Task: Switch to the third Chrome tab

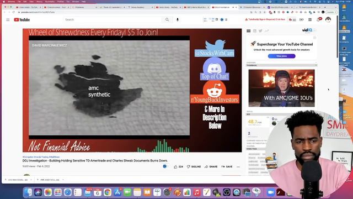Action: (x=84, y=7)
